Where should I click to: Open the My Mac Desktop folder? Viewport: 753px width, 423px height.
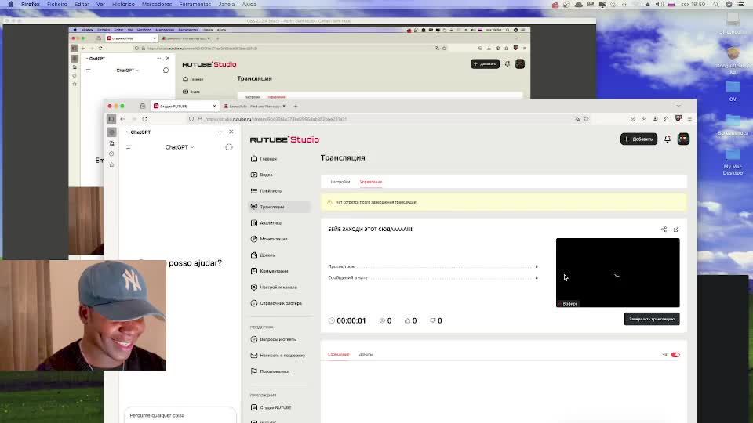[733, 162]
